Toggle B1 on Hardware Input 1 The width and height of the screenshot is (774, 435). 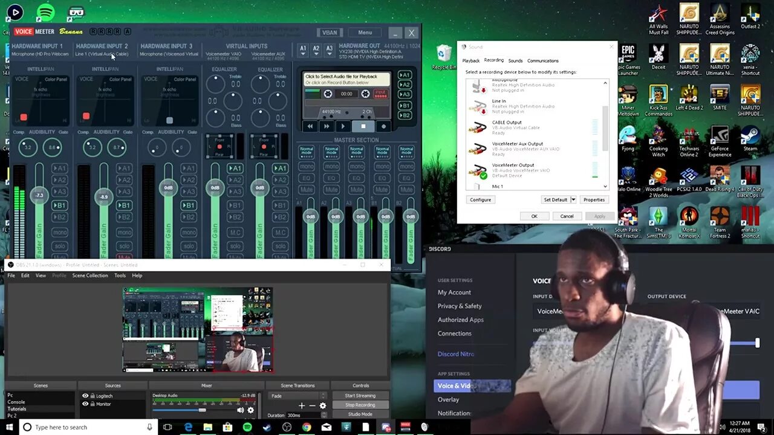(x=59, y=205)
